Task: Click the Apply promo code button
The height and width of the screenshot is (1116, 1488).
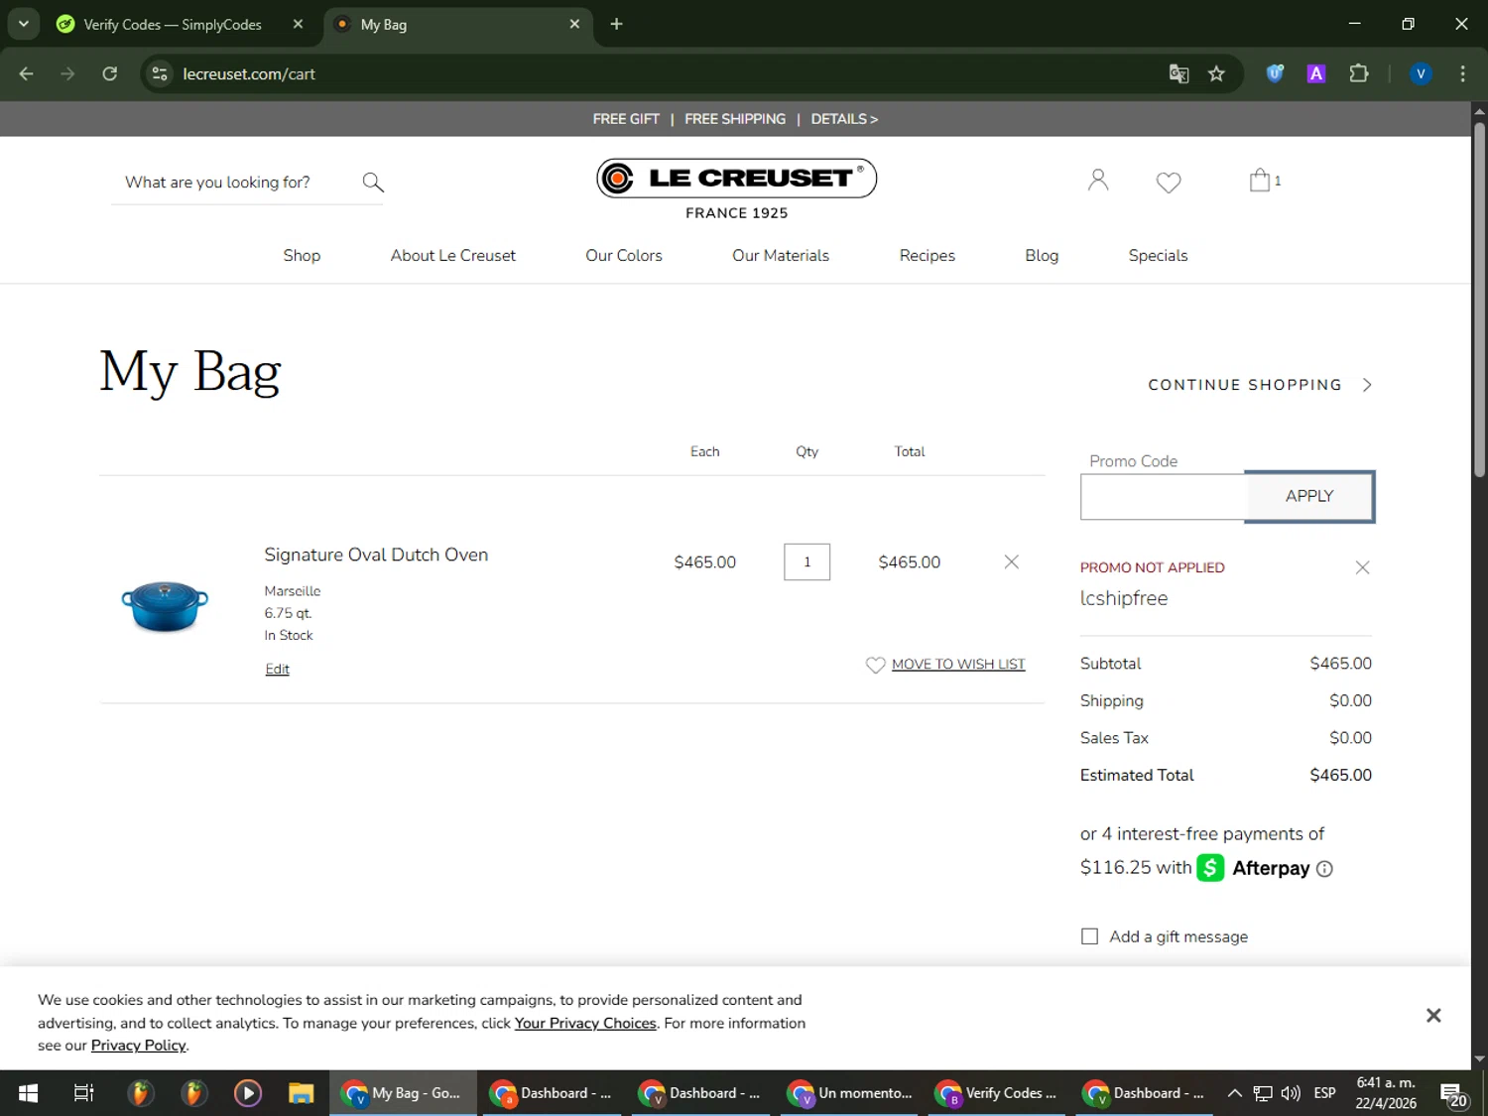Action: tap(1309, 496)
